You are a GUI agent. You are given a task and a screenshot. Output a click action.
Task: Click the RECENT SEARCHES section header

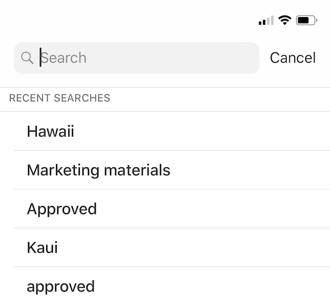(59, 98)
